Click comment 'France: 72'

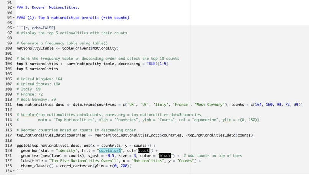click(x=32, y=95)
